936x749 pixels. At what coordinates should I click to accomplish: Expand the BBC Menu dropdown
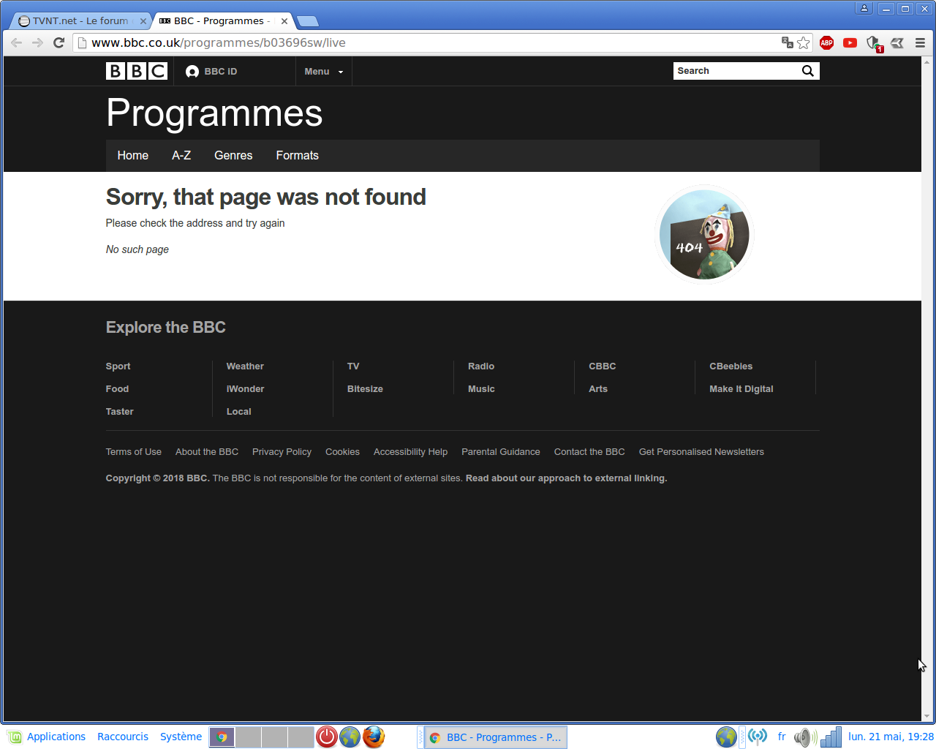click(323, 71)
